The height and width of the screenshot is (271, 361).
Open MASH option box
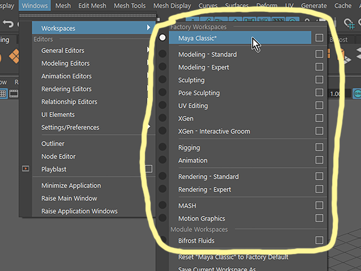pyautogui.click(x=319, y=206)
